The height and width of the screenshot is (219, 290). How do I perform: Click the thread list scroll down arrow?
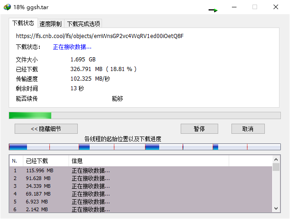pyautogui.click(x=276, y=208)
